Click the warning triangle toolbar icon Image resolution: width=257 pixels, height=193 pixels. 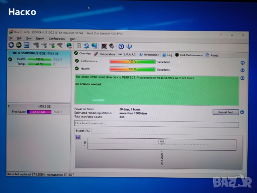tap(19, 45)
